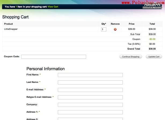Viewport: 165px width, 120px height.
Task: Select the Last Name text field
Action: coord(90,82)
